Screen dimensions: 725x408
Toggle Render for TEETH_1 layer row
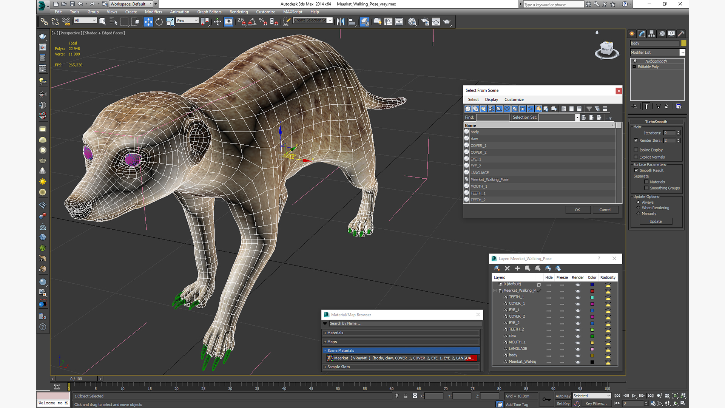(577, 297)
